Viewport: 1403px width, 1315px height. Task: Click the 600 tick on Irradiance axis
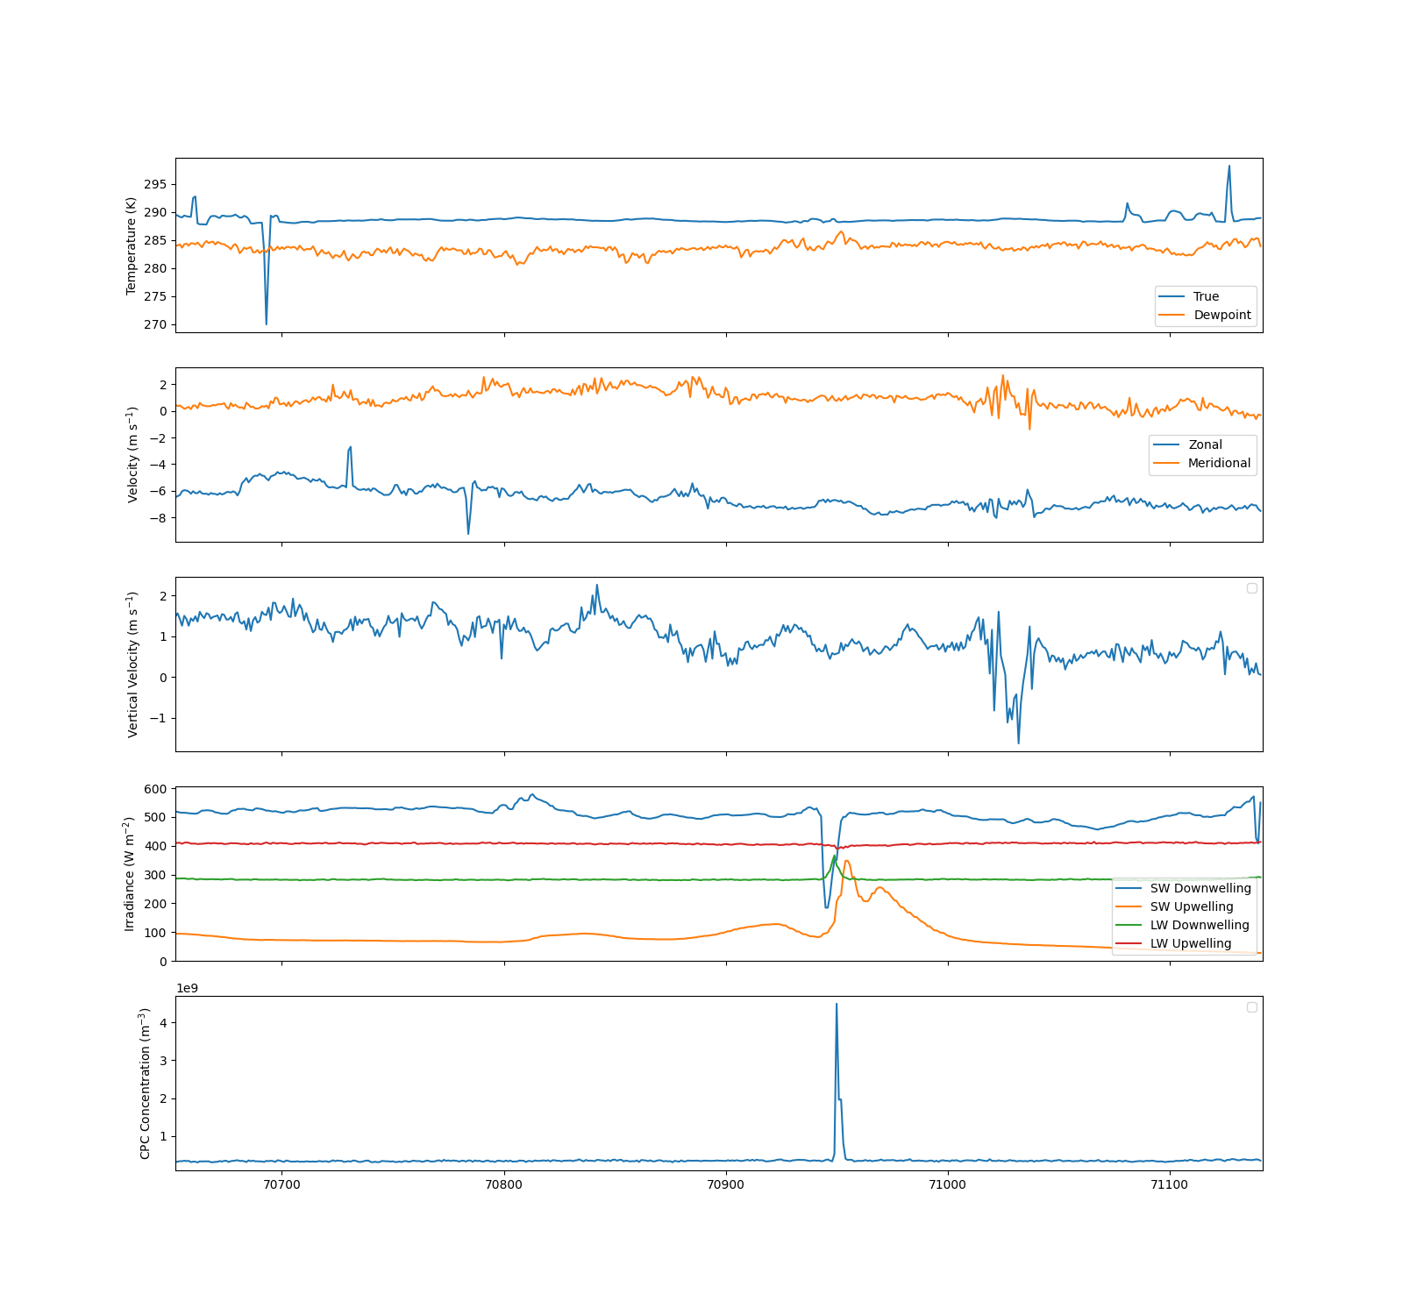pos(155,789)
